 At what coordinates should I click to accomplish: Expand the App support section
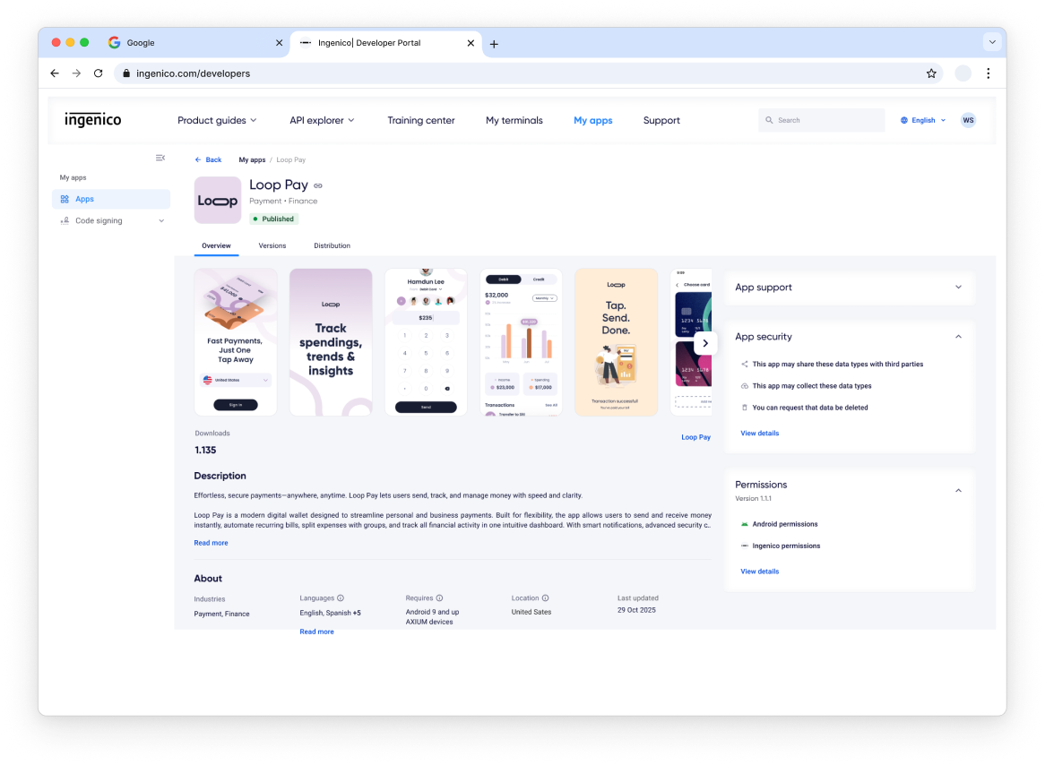click(x=957, y=288)
